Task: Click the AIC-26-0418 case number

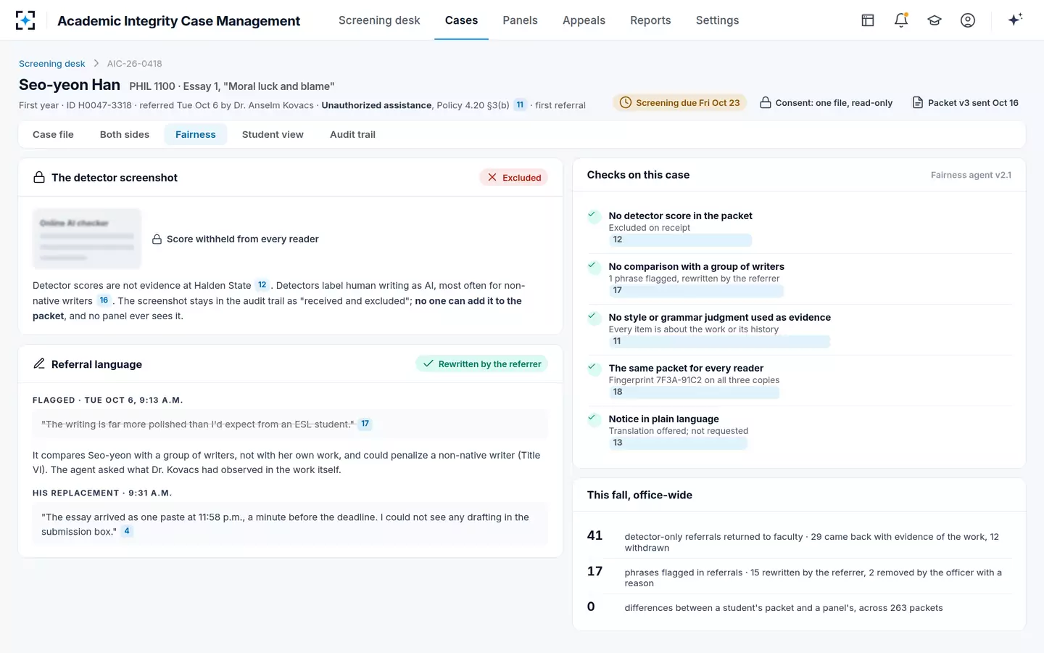Action: 135,64
